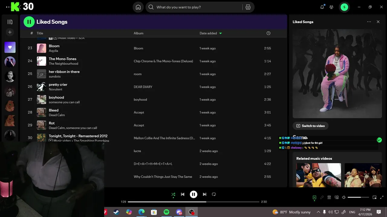Mute the volume speaker icon
Image resolution: width=387 pixels, height=217 pixels.
[344, 197]
